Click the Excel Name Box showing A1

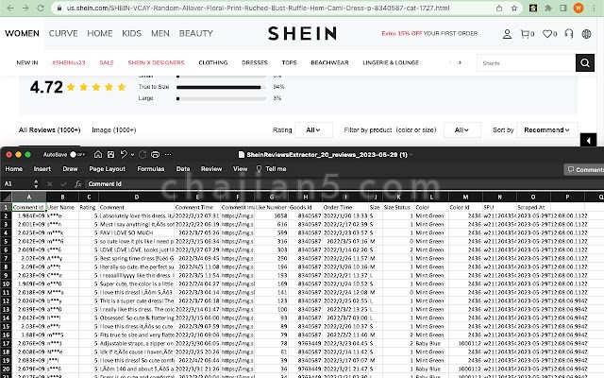click(17, 184)
